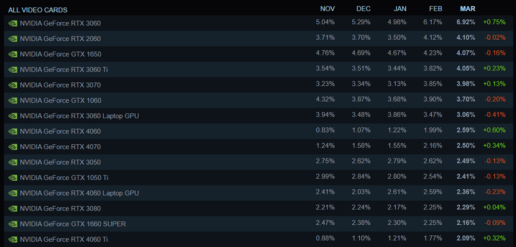Image resolution: width=516 pixels, height=247 pixels.
Task: Select the MAR column header
Action: 468,8
